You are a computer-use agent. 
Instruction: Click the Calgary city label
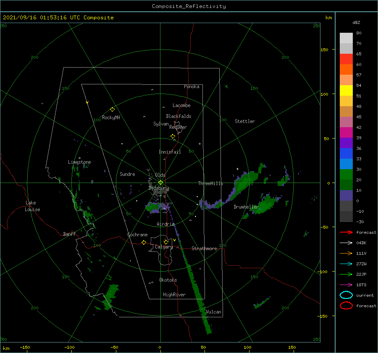point(164,247)
